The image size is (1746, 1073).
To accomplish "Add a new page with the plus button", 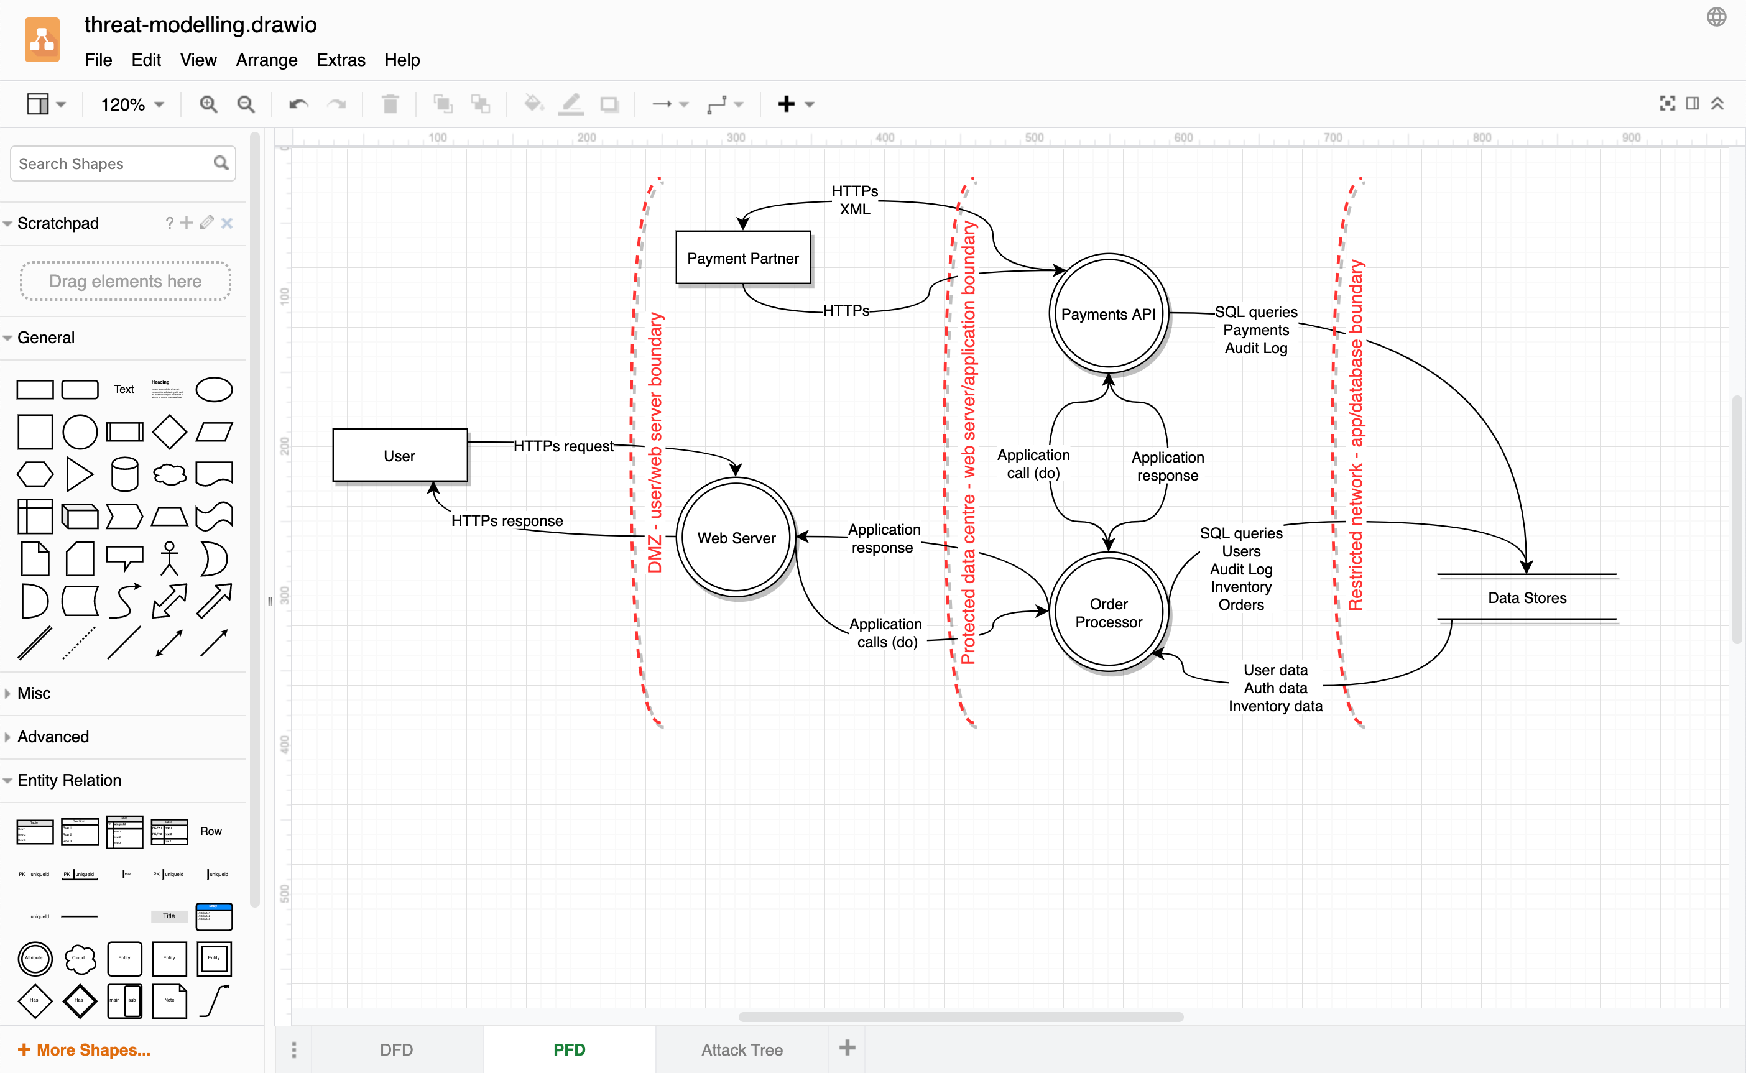I will pos(848,1048).
